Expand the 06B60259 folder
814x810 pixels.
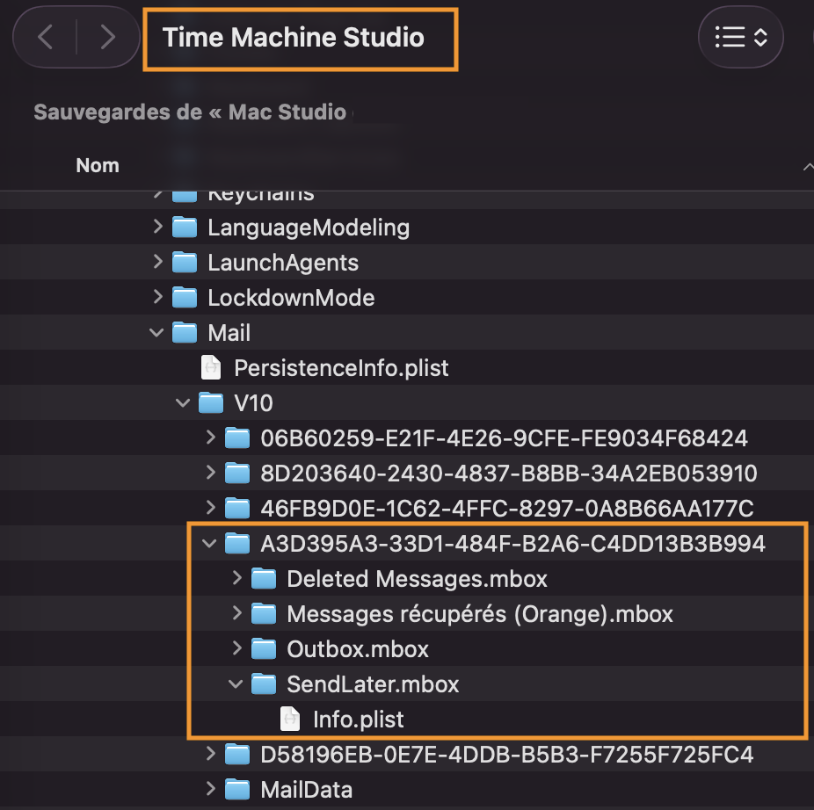click(x=210, y=438)
